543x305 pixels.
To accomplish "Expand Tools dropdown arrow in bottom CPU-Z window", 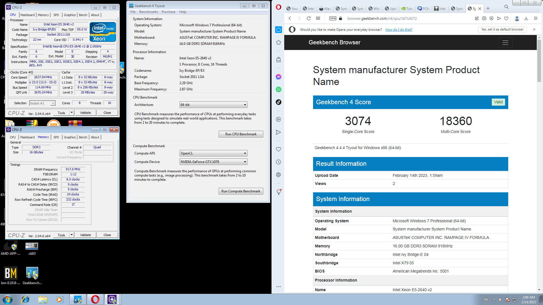I will tap(72, 235).
